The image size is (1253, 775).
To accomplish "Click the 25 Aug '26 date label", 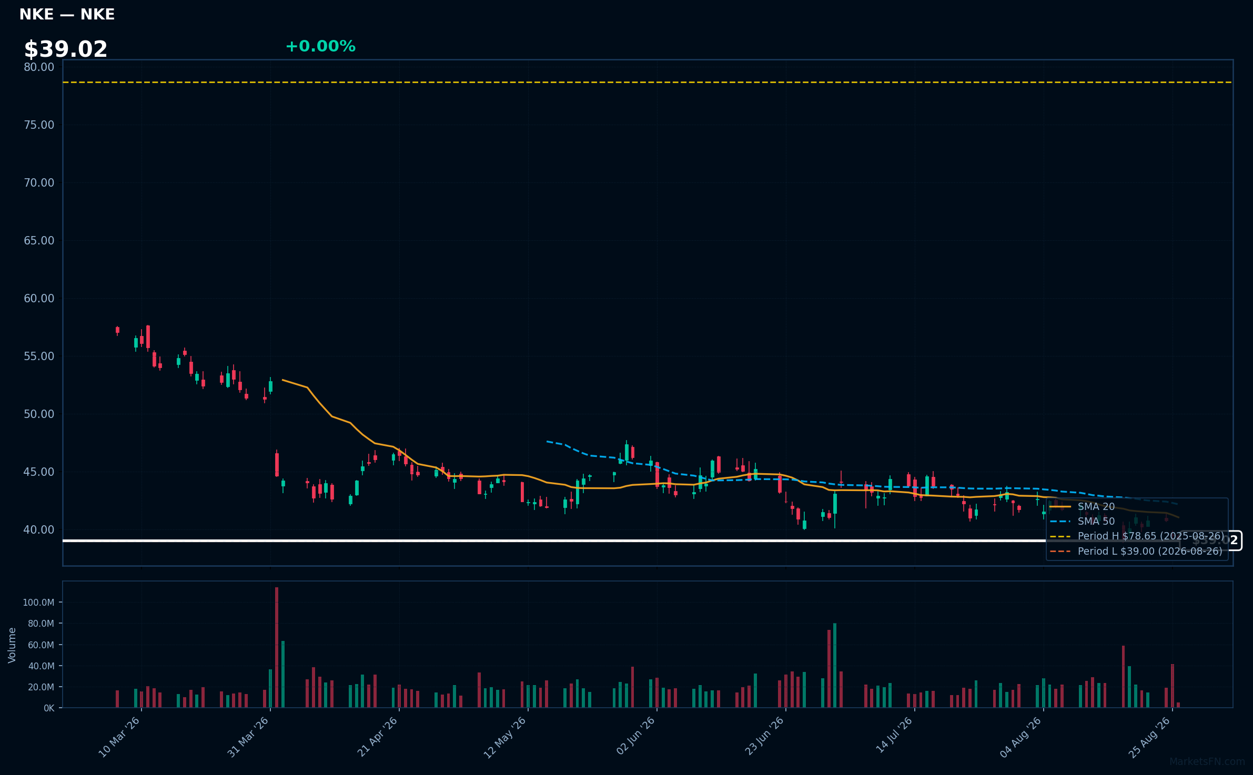I will (x=1149, y=737).
